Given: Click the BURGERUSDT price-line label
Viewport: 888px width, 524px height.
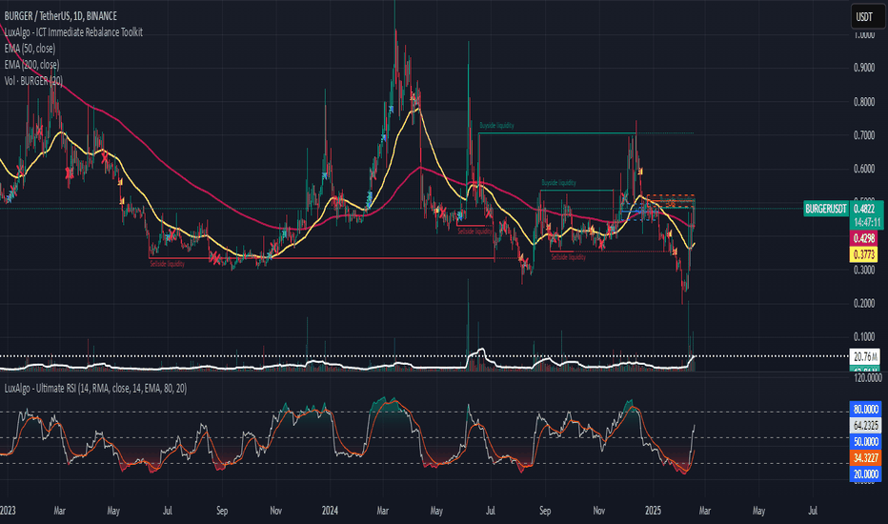Looking at the screenshot, I should pos(826,209).
